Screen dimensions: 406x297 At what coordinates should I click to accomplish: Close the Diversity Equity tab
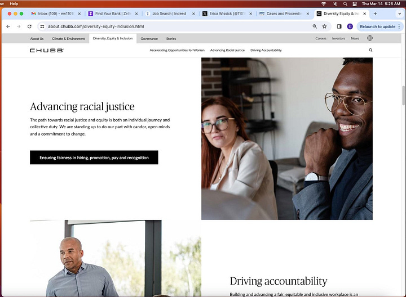click(365, 13)
